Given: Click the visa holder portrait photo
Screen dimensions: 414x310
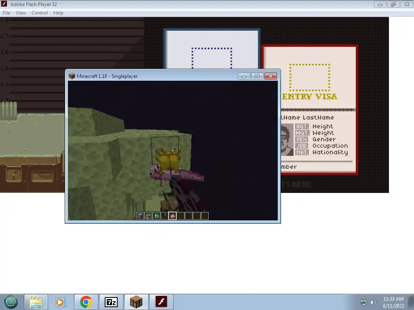Looking at the screenshot, I should click(x=287, y=139).
